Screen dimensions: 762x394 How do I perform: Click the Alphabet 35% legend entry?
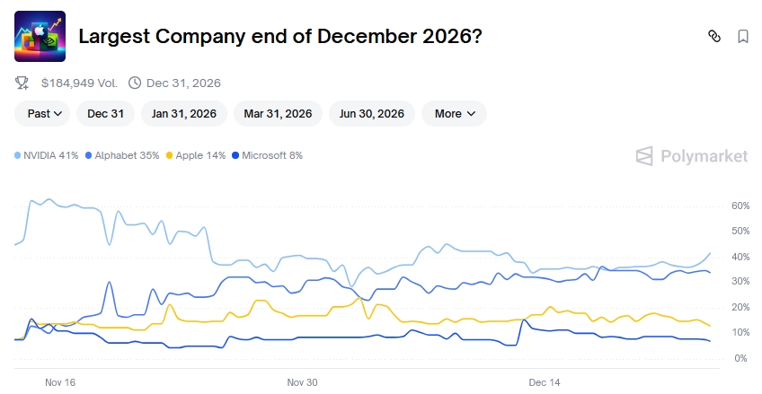click(x=121, y=155)
